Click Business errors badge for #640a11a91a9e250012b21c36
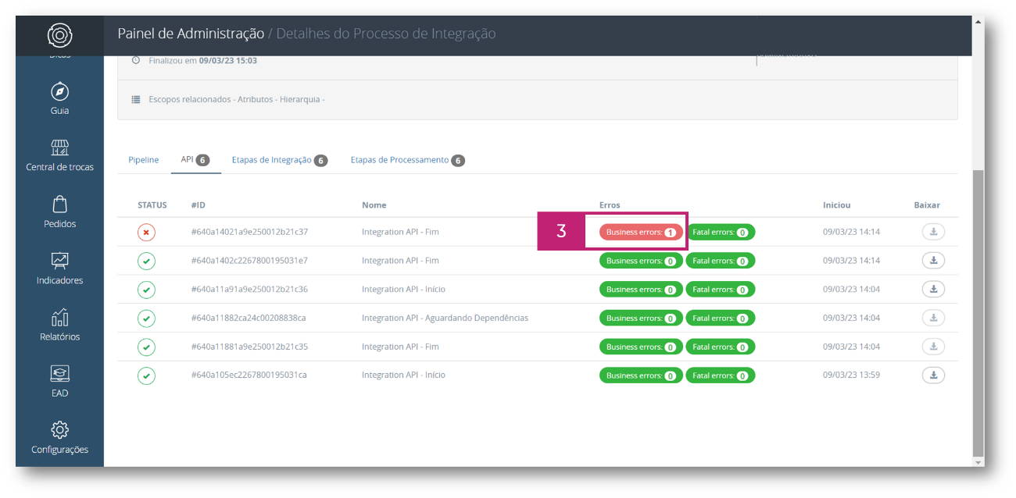This screenshot has width=1016, height=498. 641,290
